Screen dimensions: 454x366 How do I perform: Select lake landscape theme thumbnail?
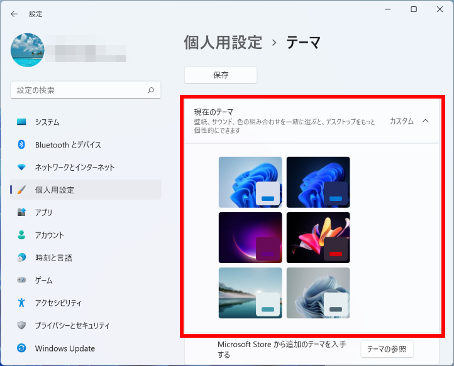pyautogui.click(x=250, y=293)
